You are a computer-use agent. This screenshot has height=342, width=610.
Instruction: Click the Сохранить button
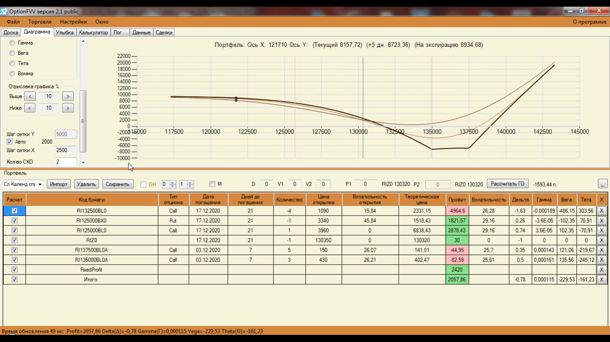coord(118,184)
